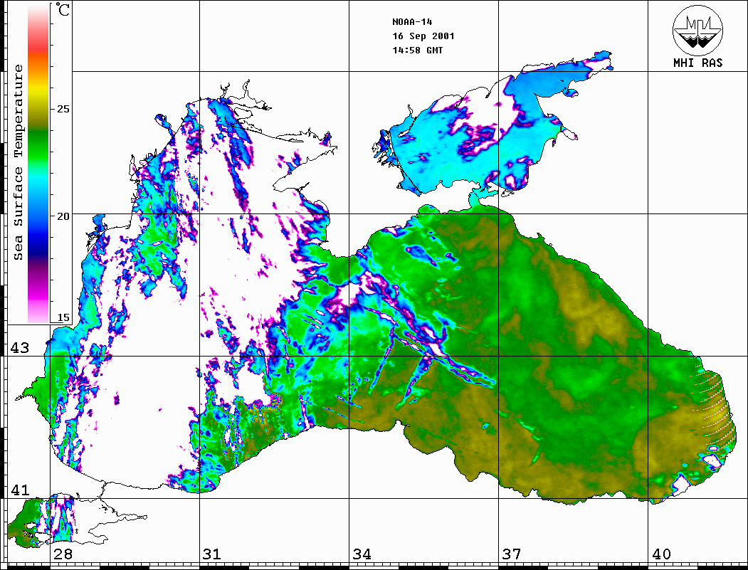Click the 20 tick on temperature scale
Image resolution: width=748 pixels, height=570 pixels.
point(63,216)
